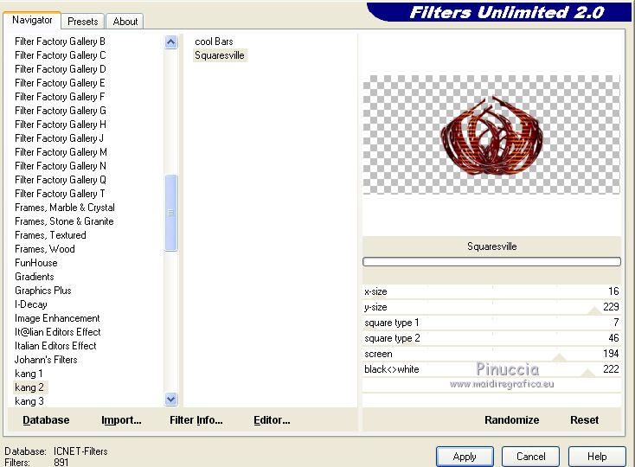Click the screen slider
Screen dimensions: 635x467
click(491, 354)
